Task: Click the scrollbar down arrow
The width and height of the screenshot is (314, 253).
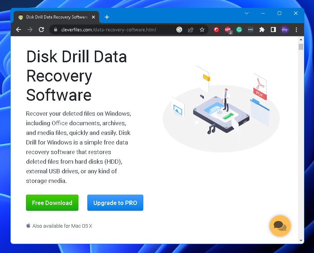Action: (x=301, y=241)
